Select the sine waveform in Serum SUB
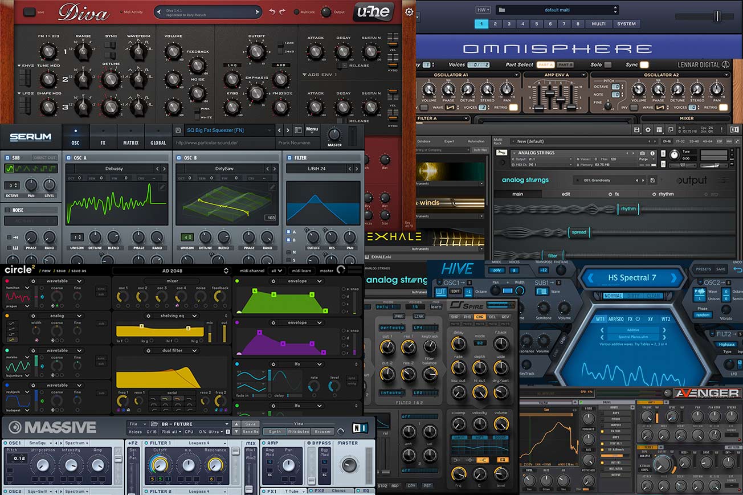Image resolution: width=743 pixels, height=495 pixels. [10, 169]
